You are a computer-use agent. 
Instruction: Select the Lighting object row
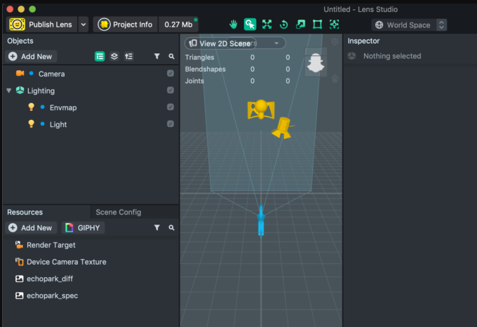pyautogui.click(x=91, y=91)
